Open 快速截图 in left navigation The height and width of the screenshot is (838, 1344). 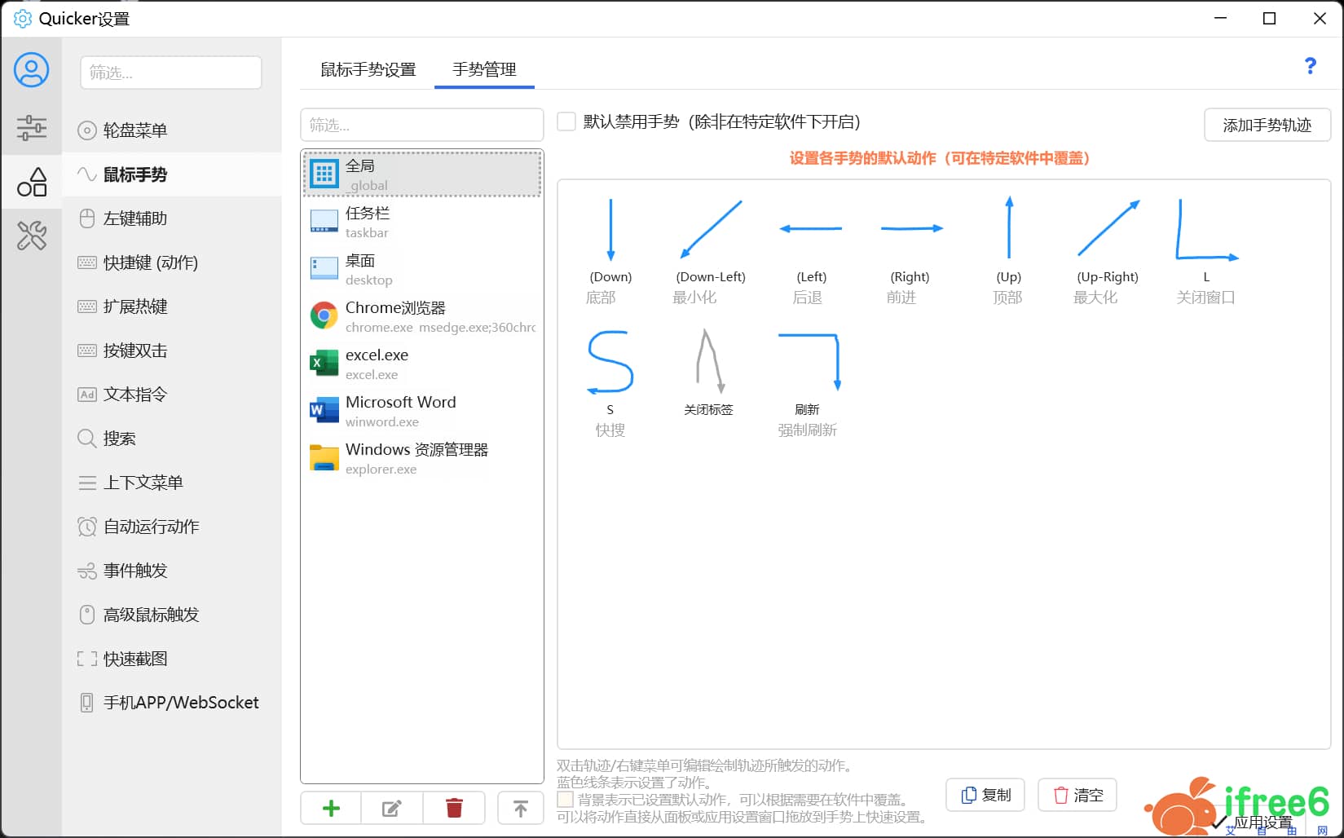click(x=135, y=659)
